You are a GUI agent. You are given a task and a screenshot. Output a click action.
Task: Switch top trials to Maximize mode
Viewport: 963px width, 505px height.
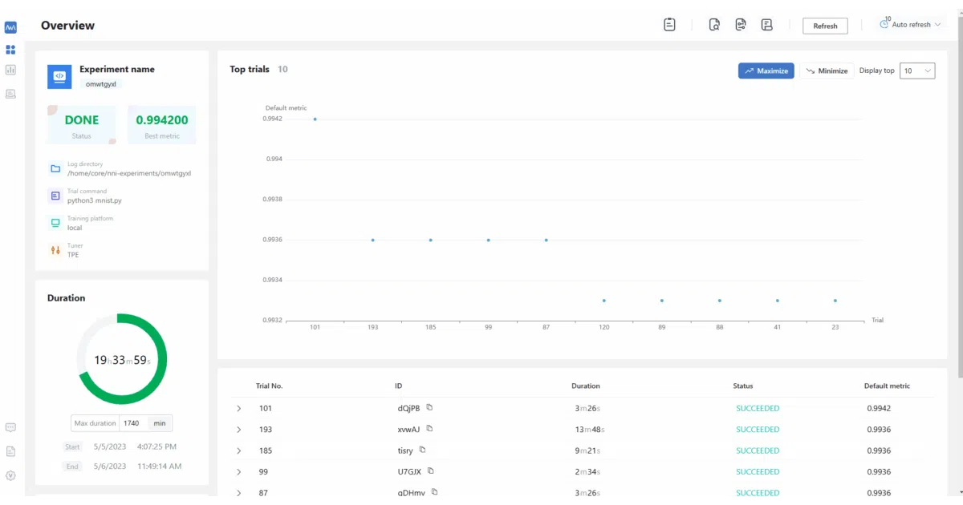[766, 71]
